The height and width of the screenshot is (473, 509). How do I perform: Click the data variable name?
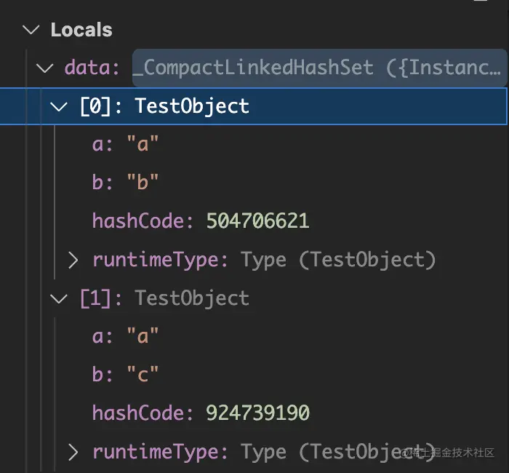(x=87, y=68)
